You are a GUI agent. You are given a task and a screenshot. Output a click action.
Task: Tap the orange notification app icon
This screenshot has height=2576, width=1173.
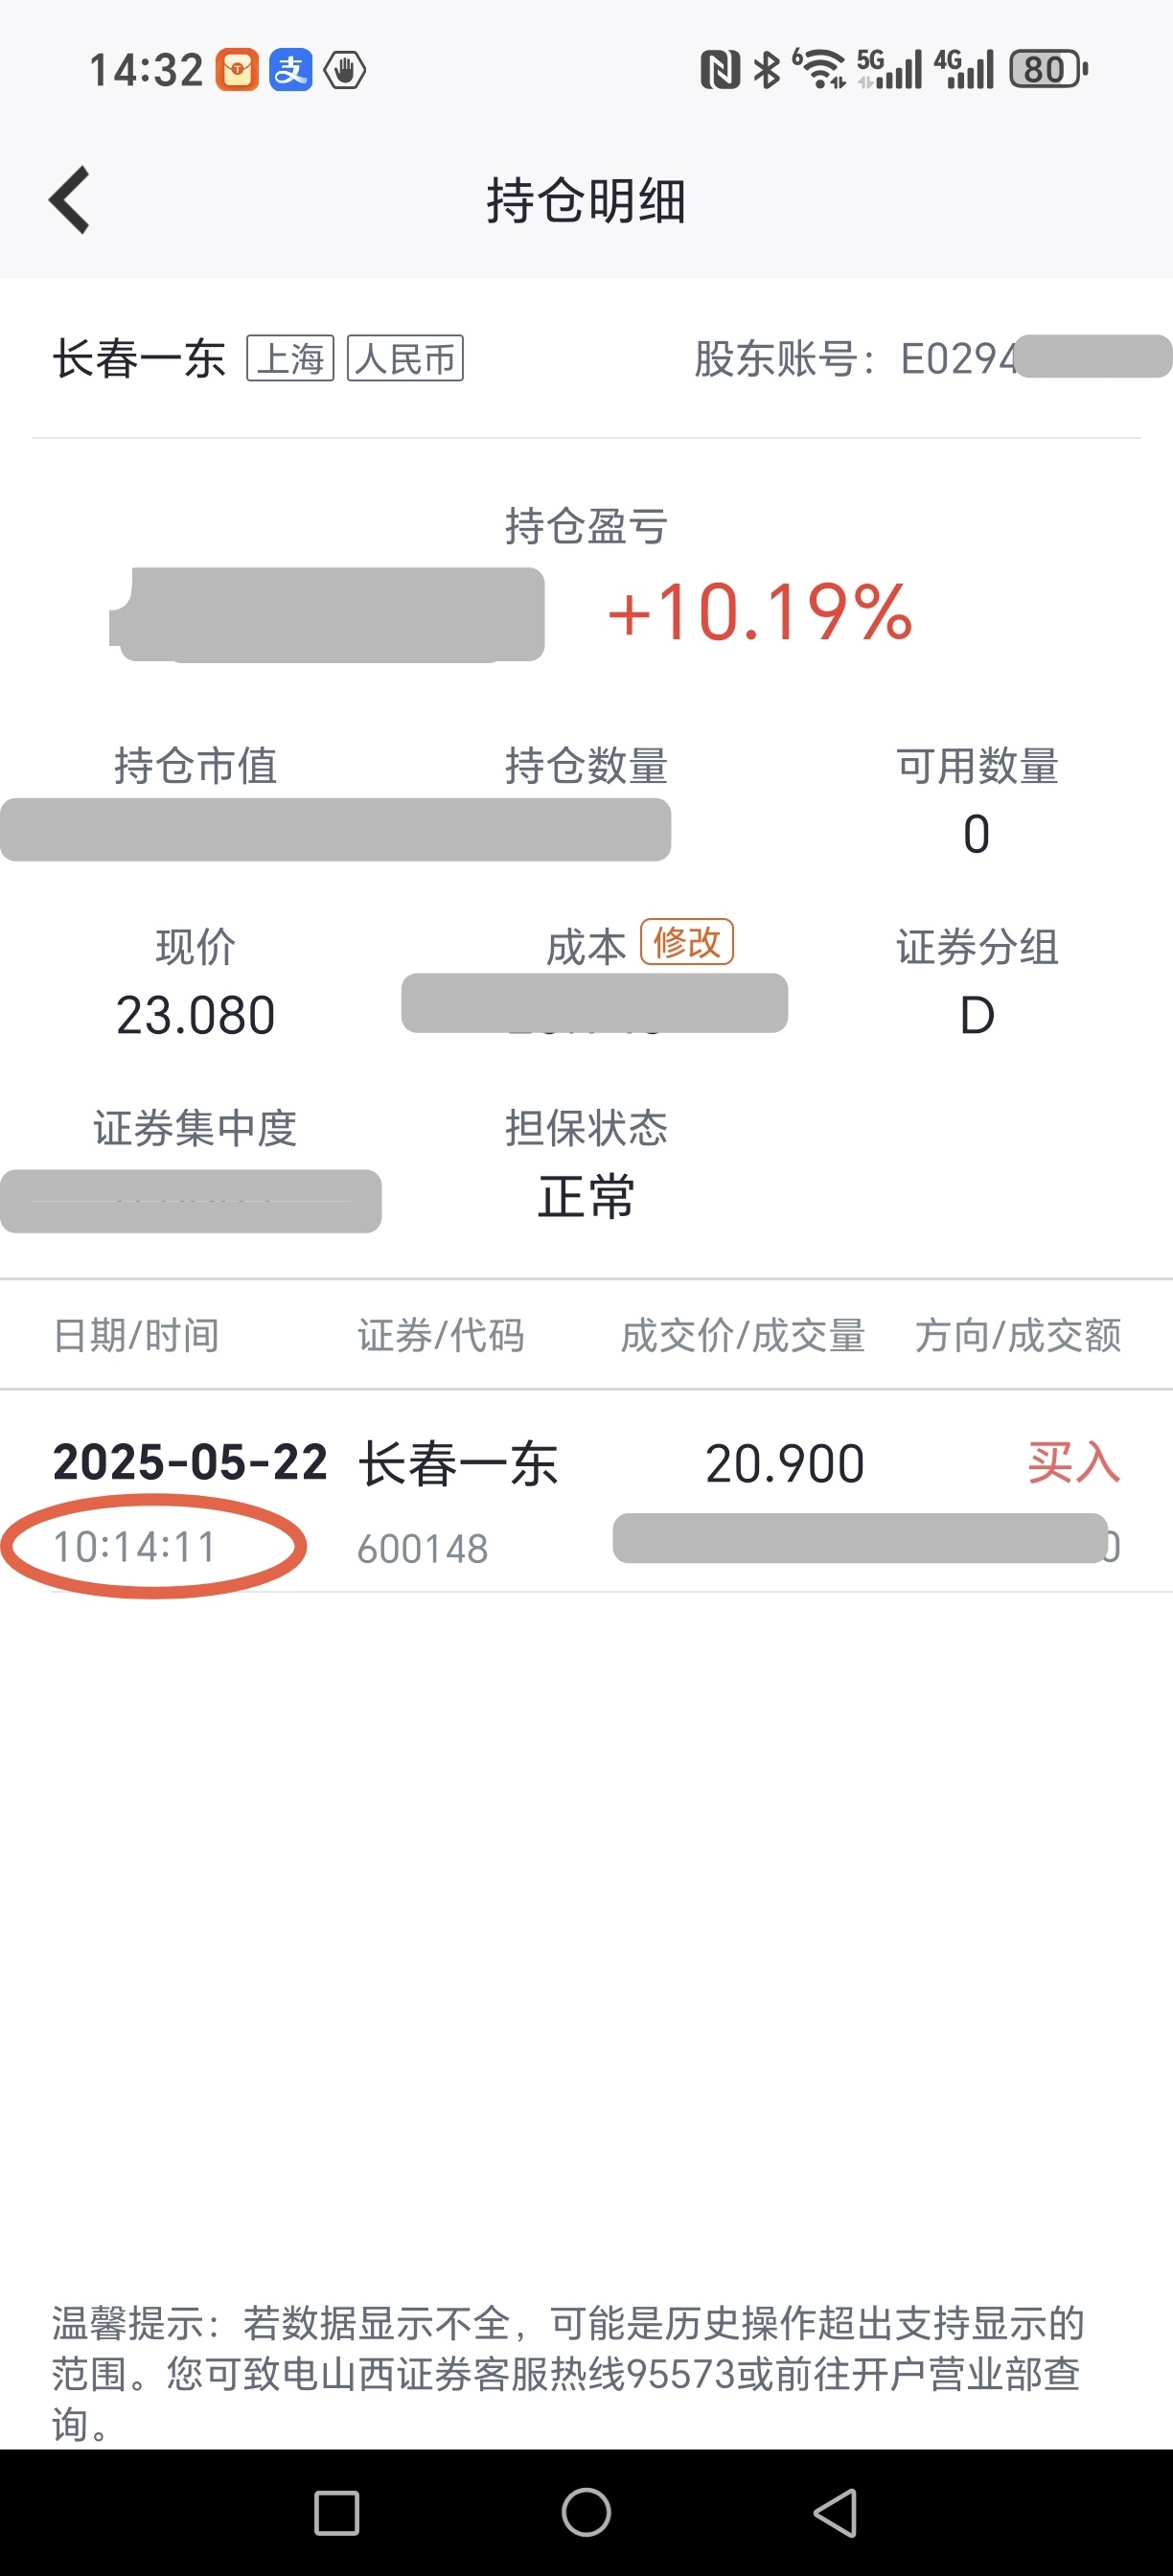(x=238, y=70)
